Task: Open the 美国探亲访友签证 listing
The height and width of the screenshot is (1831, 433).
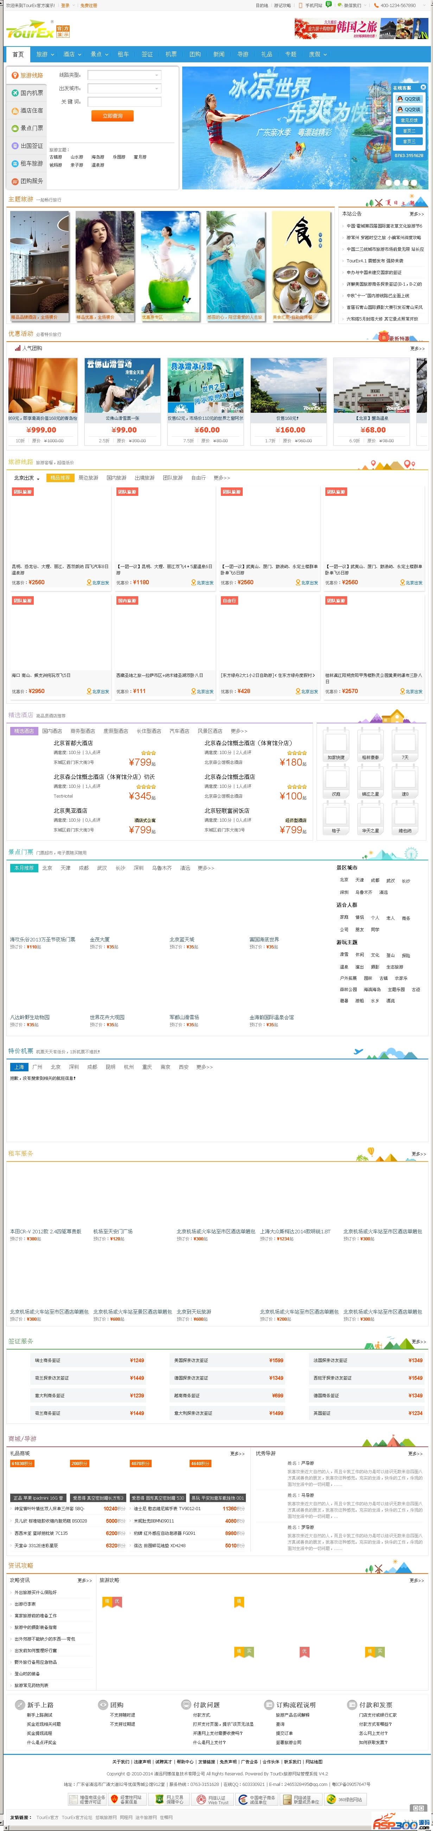Action: (191, 1360)
